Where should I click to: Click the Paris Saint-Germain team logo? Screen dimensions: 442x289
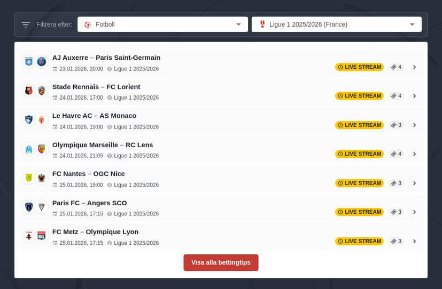coord(42,62)
